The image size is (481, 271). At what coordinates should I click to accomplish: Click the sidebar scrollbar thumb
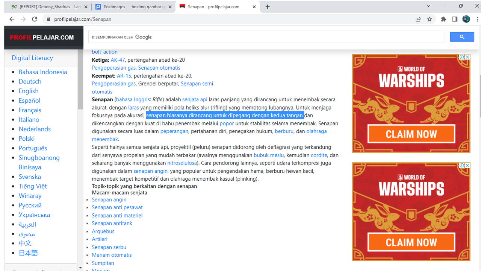pyautogui.click(x=80, y=79)
